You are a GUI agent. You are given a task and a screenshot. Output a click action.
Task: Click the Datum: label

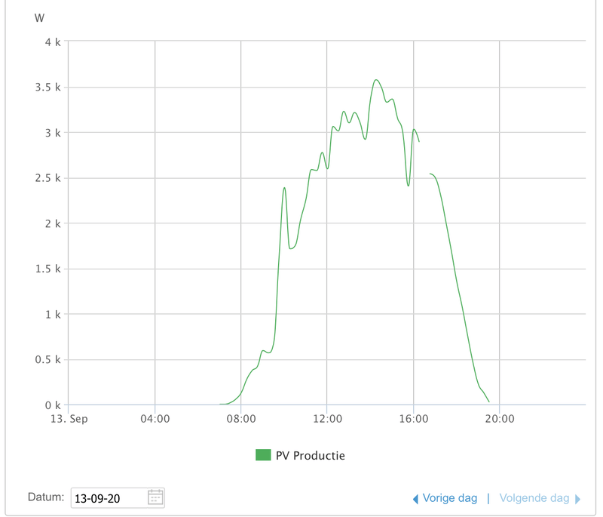(x=46, y=497)
